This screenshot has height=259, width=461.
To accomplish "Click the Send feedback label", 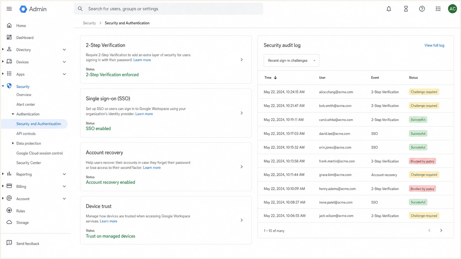I will tap(28, 244).
